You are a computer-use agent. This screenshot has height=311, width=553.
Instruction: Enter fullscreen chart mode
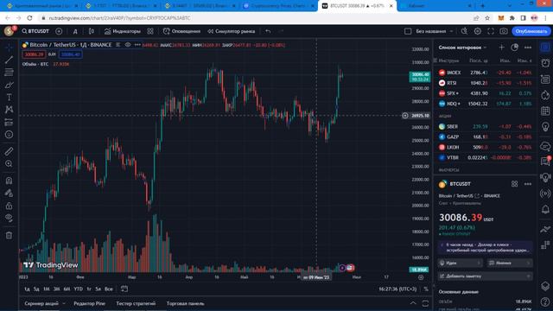(x=491, y=31)
